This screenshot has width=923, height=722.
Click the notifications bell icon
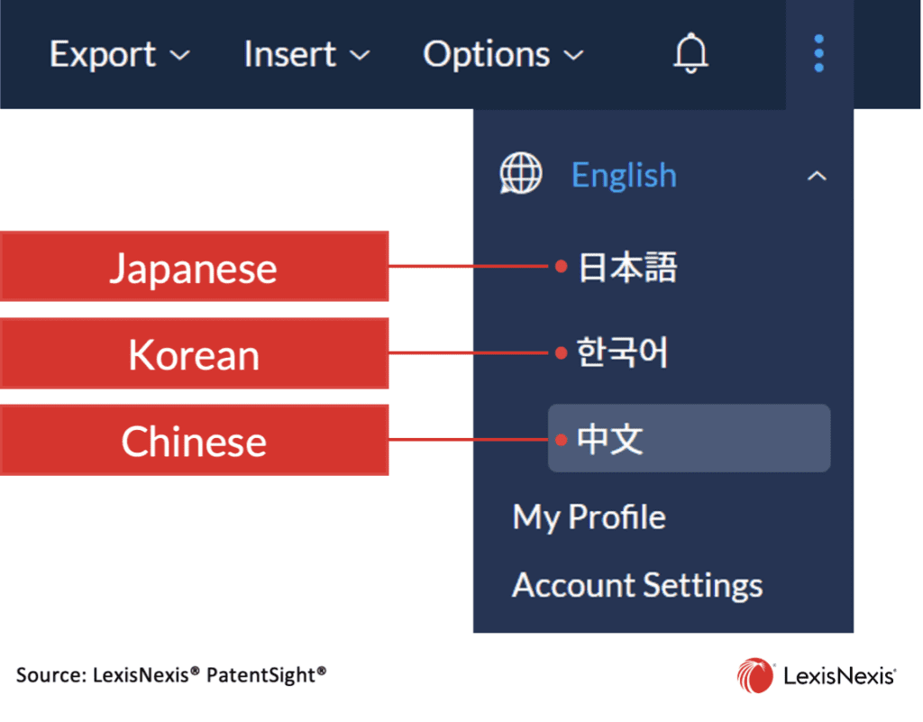tap(690, 53)
